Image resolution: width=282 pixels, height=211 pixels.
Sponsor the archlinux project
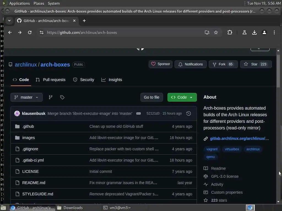161,64
